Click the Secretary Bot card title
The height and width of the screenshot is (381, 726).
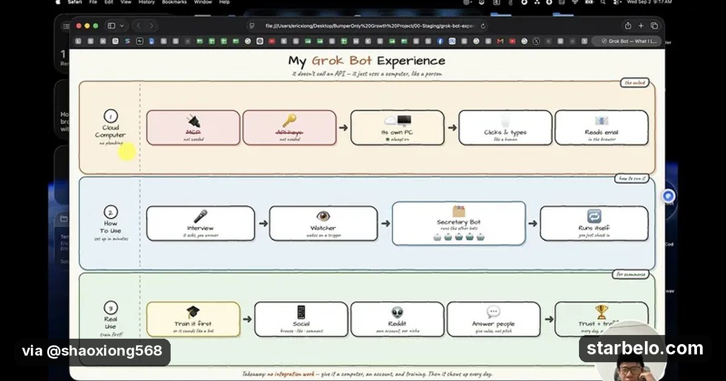(459, 222)
